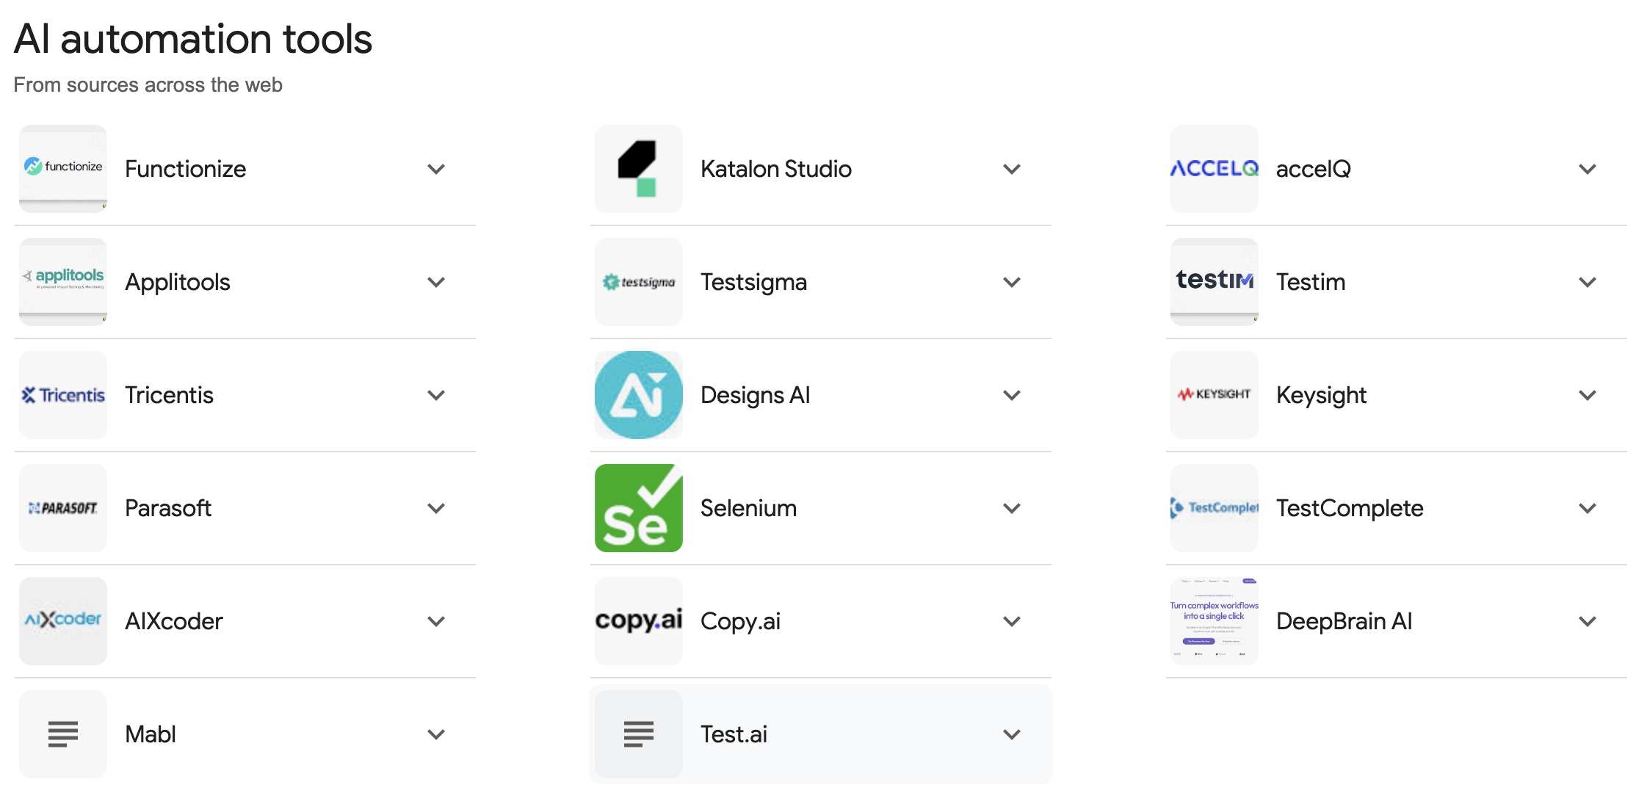
Task: Expand the Selenium entry chevron
Action: [x=1012, y=508]
